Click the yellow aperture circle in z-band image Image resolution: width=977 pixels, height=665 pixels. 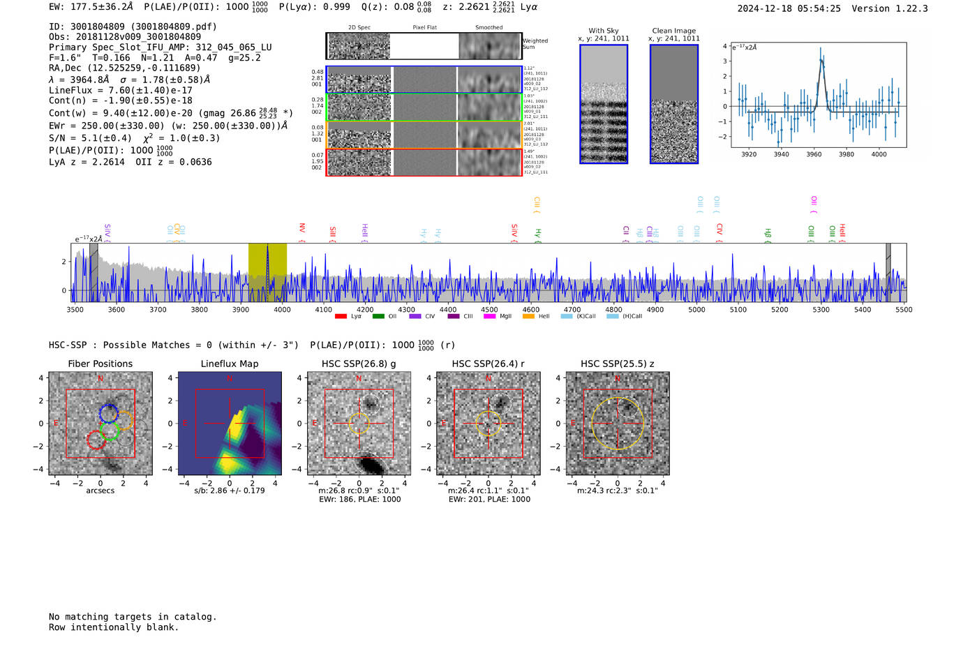[618, 424]
